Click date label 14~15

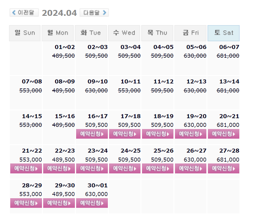[x=32, y=116]
